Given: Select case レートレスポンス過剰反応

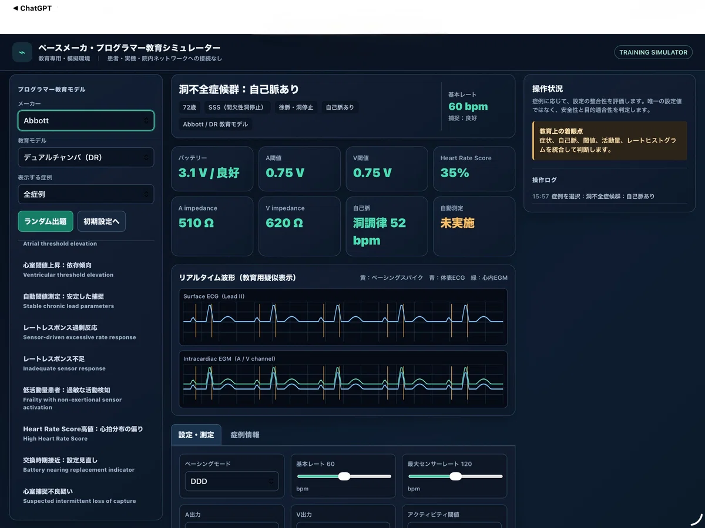Looking at the screenshot, I should 86,332.
